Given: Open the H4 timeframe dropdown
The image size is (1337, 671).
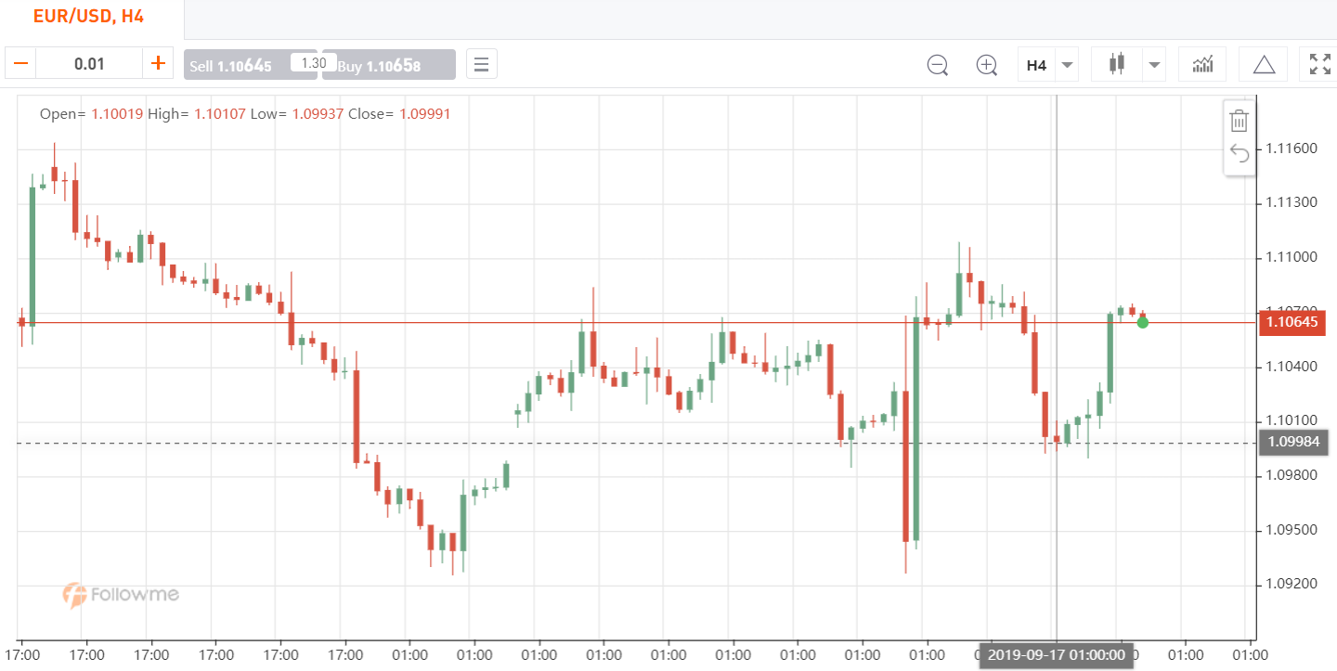Looking at the screenshot, I should (x=1048, y=65).
